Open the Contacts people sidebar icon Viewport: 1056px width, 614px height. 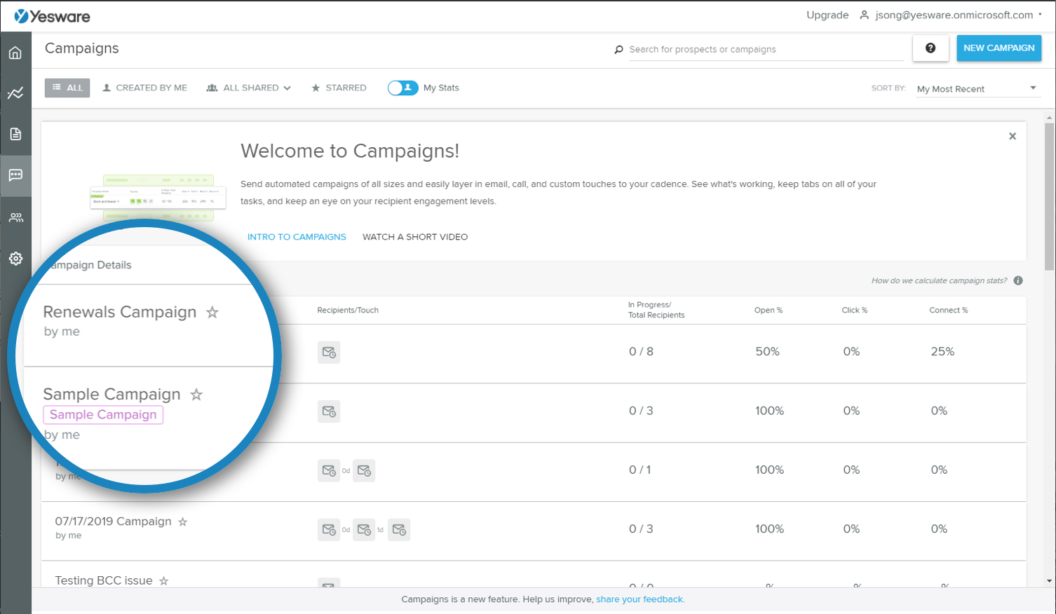pos(15,217)
